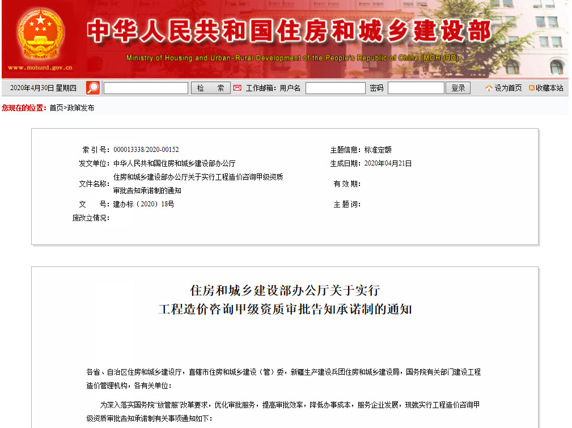The height and width of the screenshot is (428, 572).
Task: Click the orange magnifier search icon
Action: pyautogui.click(x=92, y=87)
